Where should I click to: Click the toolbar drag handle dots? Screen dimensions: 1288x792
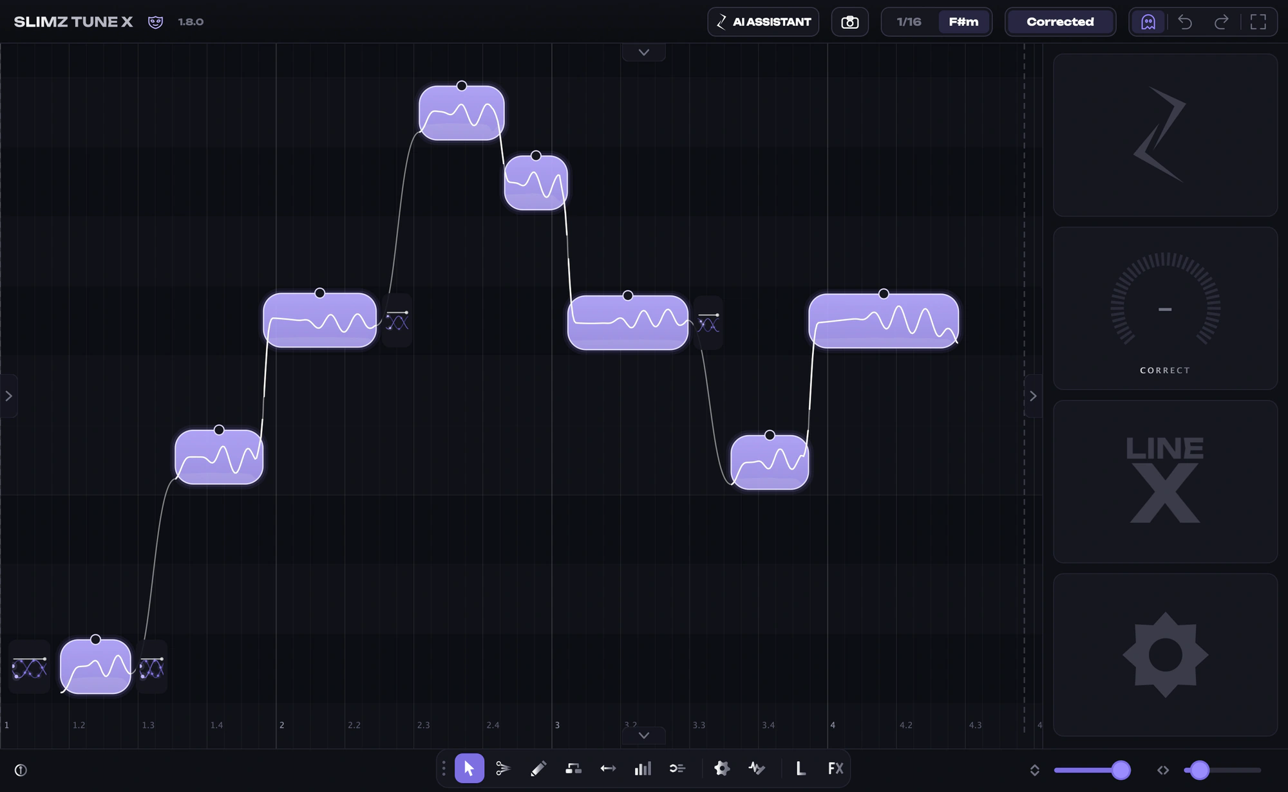pos(443,768)
